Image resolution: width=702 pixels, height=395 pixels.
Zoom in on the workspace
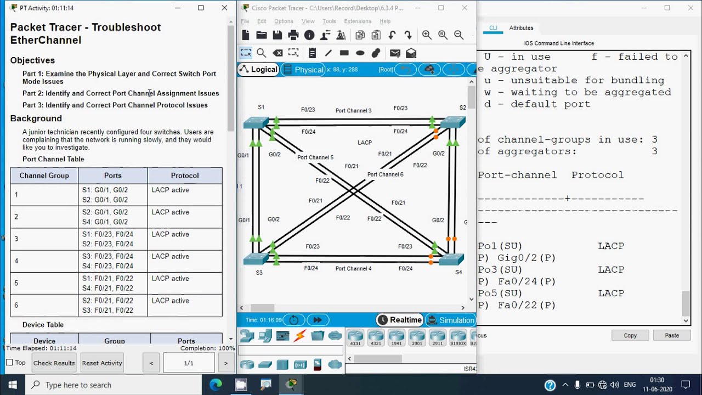click(x=427, y=35)
